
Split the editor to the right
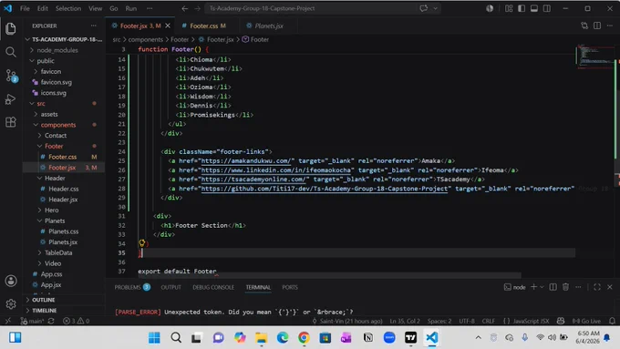[x=597, y=26]
